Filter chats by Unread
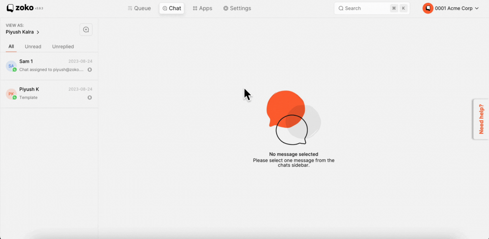This screenshot has width=489, height=239. pos(33,47)
